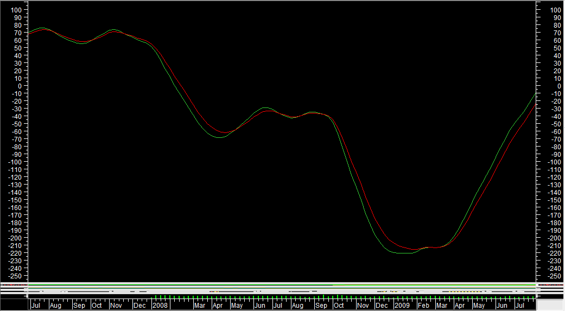Select the Nov label between Oct and Dec 2008
The width and height of the screenshot is (565, 311).
pos(363,305)
